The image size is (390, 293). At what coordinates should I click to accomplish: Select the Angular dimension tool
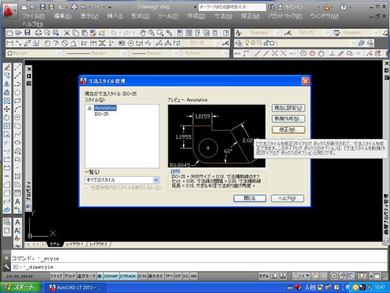click(x=73, y=44)
